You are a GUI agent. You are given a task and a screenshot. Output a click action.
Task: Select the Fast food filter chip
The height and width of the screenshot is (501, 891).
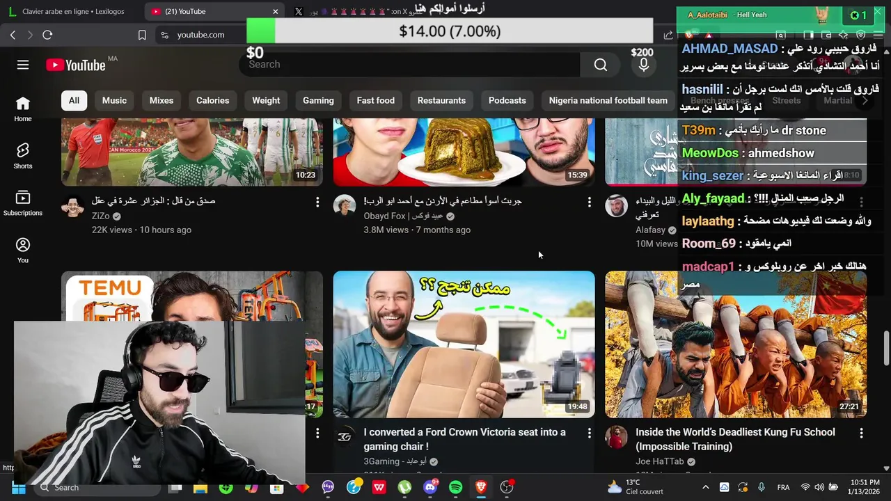click(376, 100)
